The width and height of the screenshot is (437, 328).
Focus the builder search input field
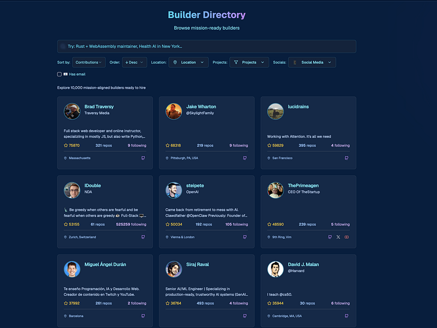click(206, 46)
